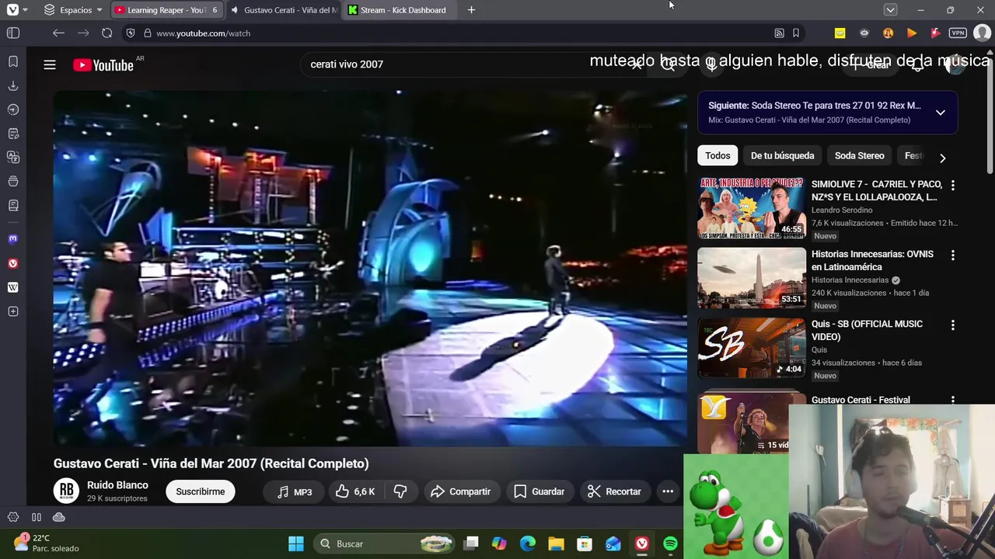
Task: Open the Downloads panel
Action: pos(13,85)
